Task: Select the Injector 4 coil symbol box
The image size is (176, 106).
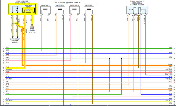Action: [60, 10]
